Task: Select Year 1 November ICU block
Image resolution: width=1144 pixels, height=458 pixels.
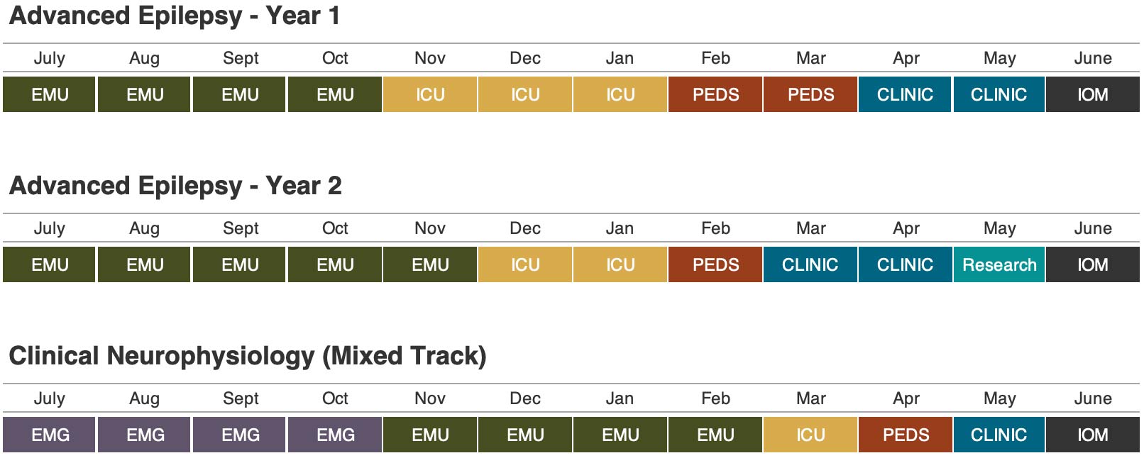Action: 430,94
